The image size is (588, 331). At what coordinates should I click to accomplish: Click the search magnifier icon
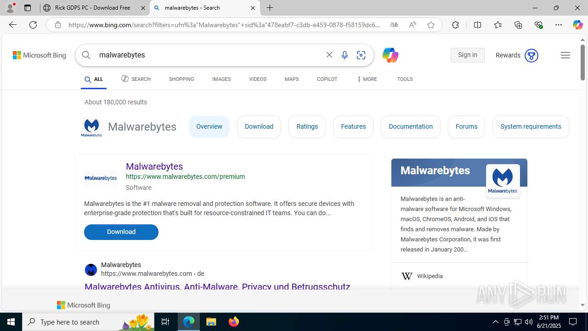[86, 55]
